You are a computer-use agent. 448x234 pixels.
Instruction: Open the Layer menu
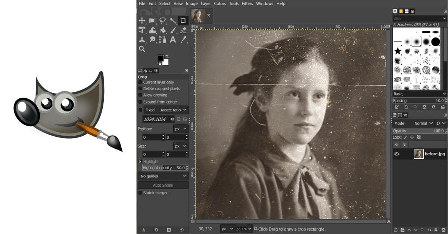pos(206,4)
